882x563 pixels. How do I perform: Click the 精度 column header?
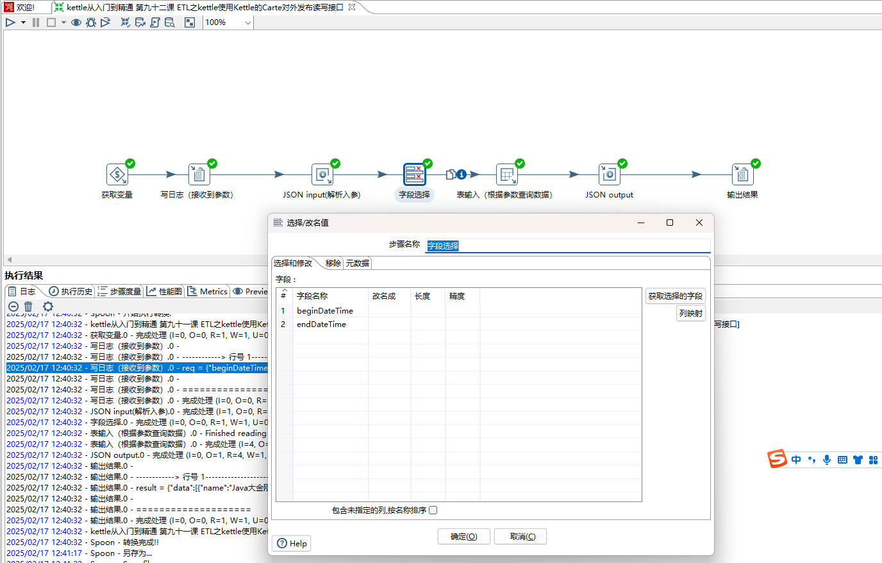(463, 296)
